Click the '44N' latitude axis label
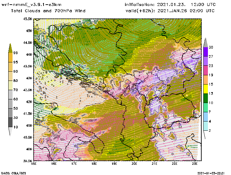This screenshot has width=231, height=175. tap(29, 54)
